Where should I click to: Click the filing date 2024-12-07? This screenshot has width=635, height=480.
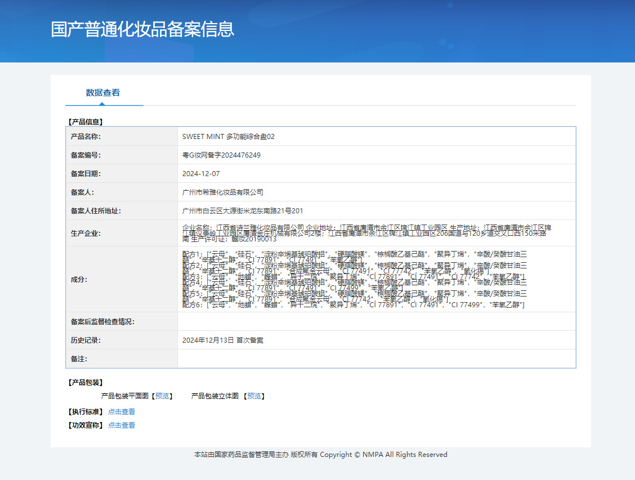(201, 174)
